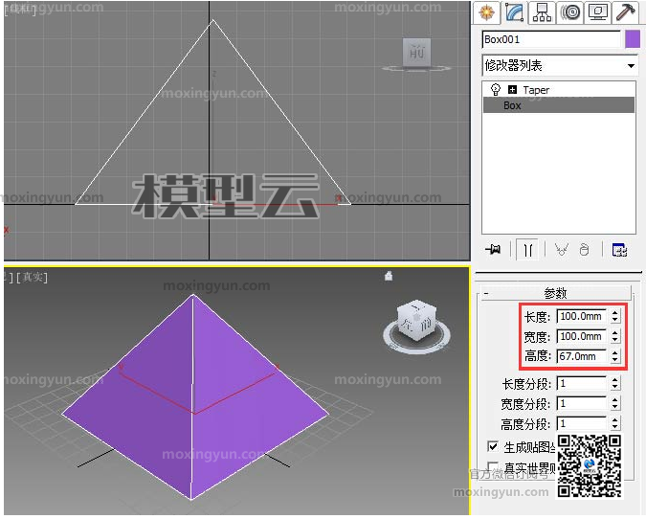
Task: Click the 长度 value field
Action: [581, 316]
